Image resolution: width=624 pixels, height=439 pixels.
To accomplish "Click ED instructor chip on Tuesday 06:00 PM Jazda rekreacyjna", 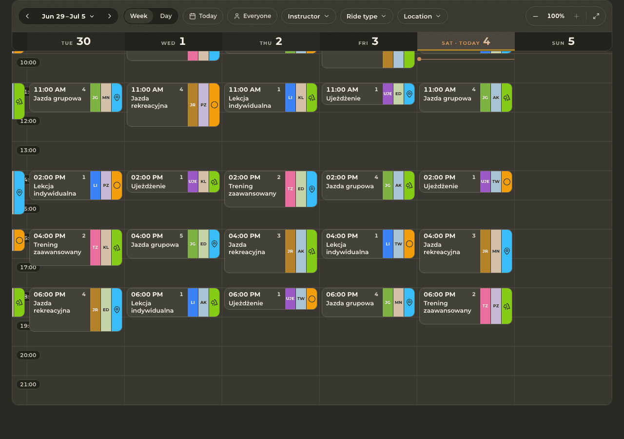I will coord(106,310).
